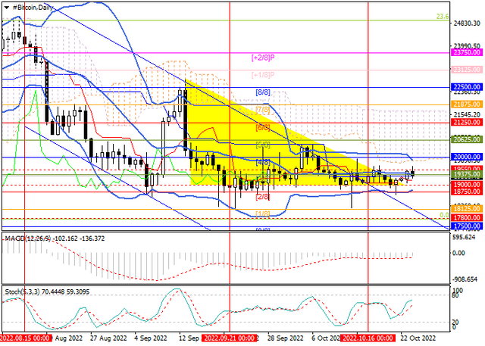Viewport: 485px width, 346px height.
Task: Click the blue 22500.00 price label
Action: point(467,87)
